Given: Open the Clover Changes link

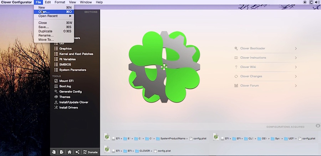Looking at the screenshot, I should [251, 76].
